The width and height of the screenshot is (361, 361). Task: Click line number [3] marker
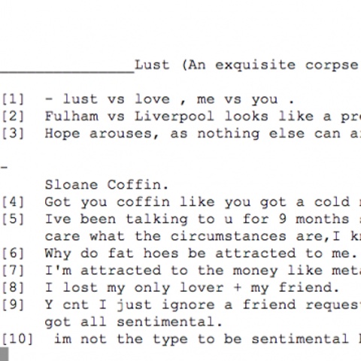tap(13, 133)
